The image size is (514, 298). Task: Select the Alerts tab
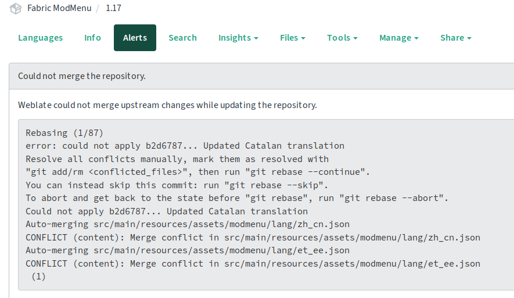coord(135,38)
